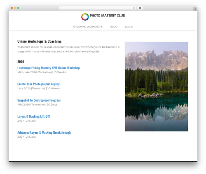Click the Online Workshops & Coaching heading
This screenshot has width=206, height=174.
tap(40, 41)
